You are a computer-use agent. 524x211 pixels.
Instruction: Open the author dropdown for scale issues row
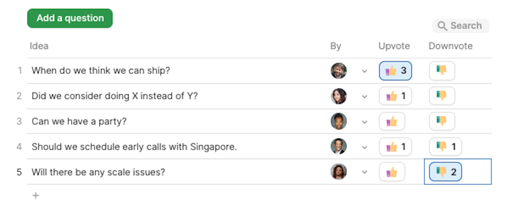(364, 172)
